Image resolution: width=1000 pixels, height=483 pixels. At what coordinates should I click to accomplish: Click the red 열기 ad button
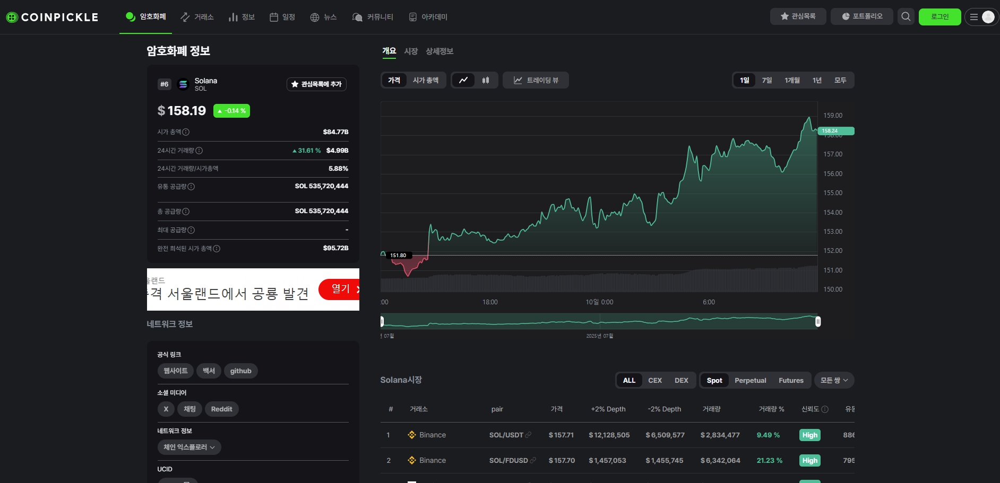(339, 289)
